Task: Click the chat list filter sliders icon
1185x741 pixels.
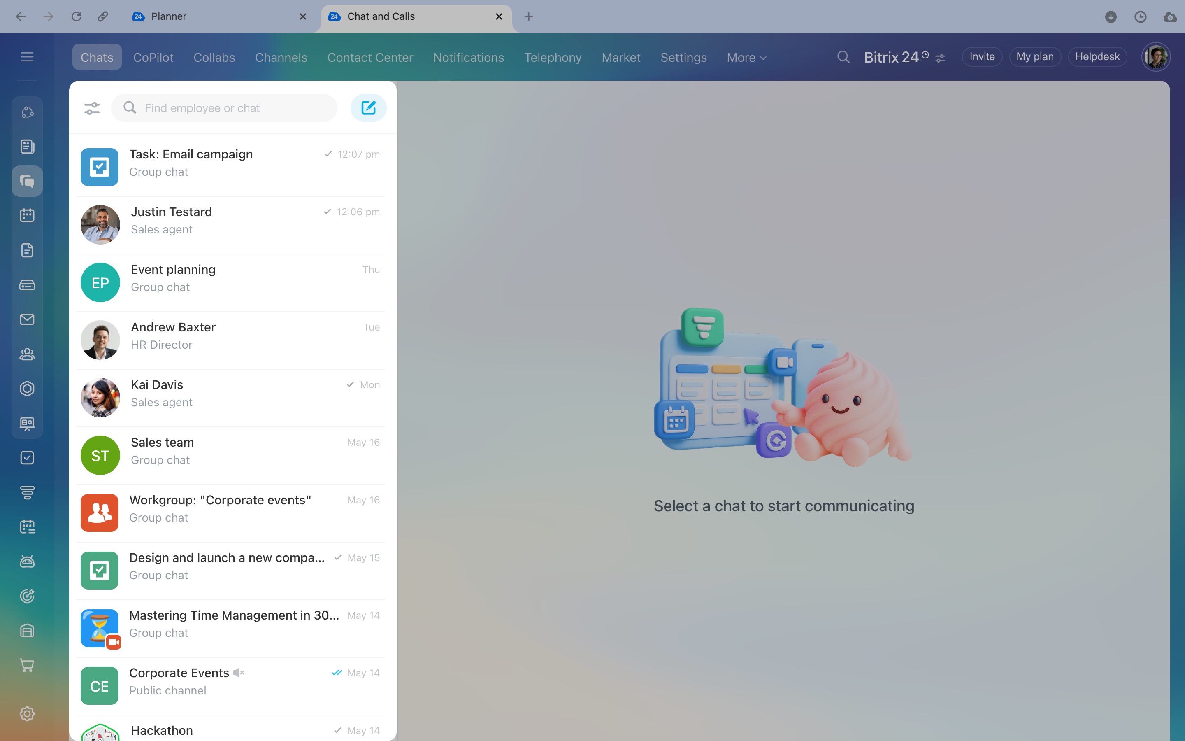Action: pyautogui.click(x=92, y=108)
